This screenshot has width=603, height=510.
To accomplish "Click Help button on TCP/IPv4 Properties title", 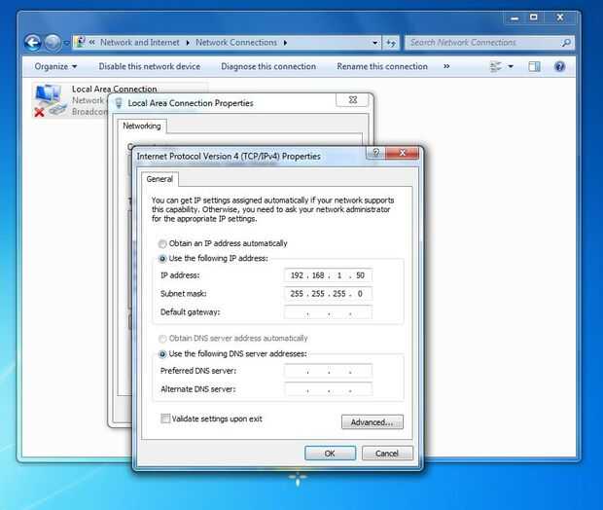I will click(x=376, y=153).
